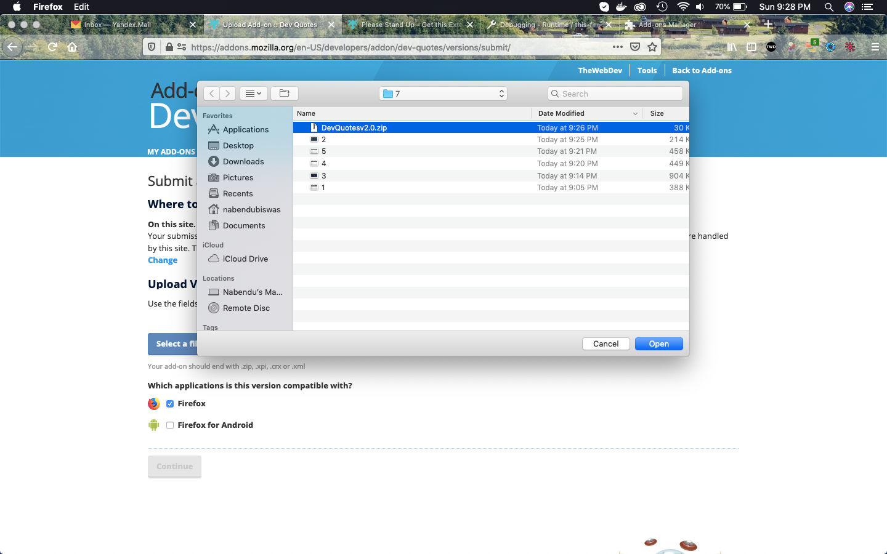Open the Apple menu

tap(17, 7)
